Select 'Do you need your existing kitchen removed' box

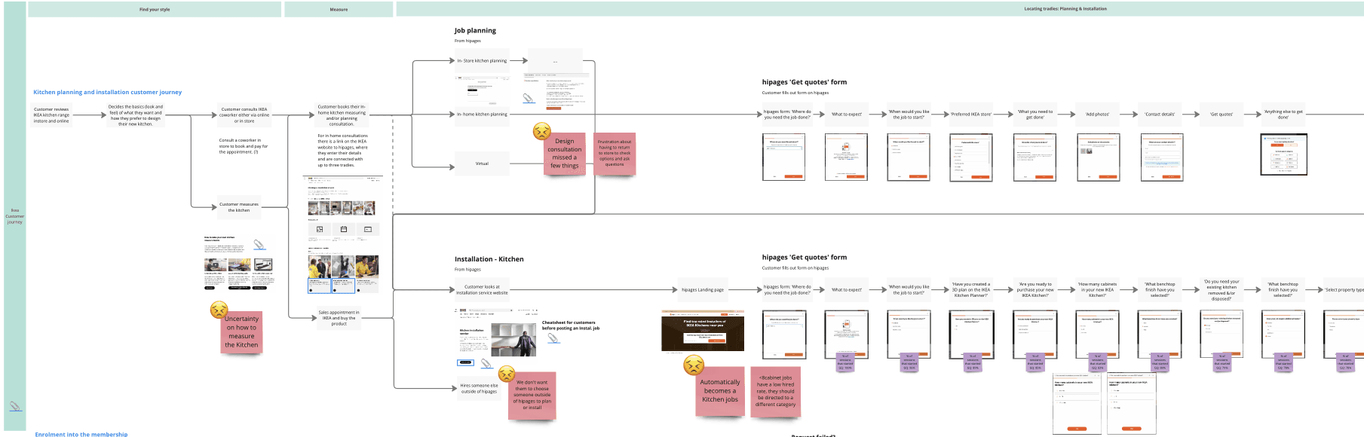(x=1221, y=289)
